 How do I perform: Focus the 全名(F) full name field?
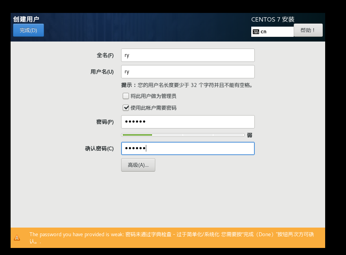pyautogui.click(x=188, y=55)
